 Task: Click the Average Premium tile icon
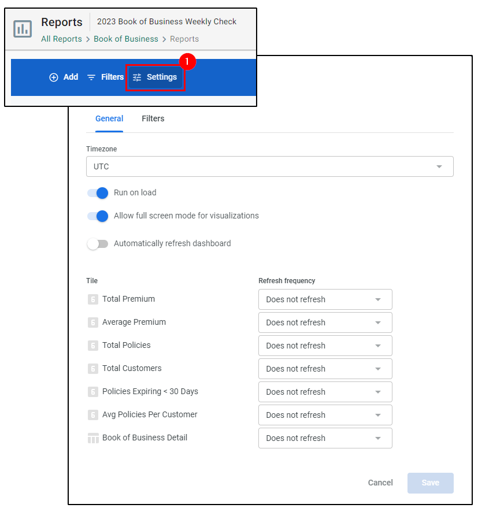pos(93,322)
